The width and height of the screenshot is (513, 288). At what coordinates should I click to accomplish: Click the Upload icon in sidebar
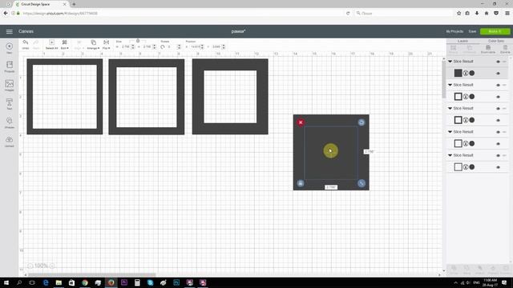click(9, 142)
